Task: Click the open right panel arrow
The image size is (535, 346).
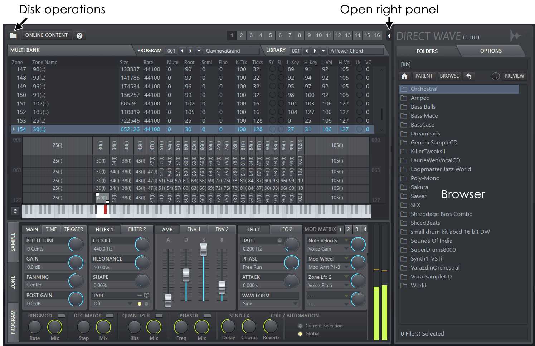Action: (x=389, y=35)
